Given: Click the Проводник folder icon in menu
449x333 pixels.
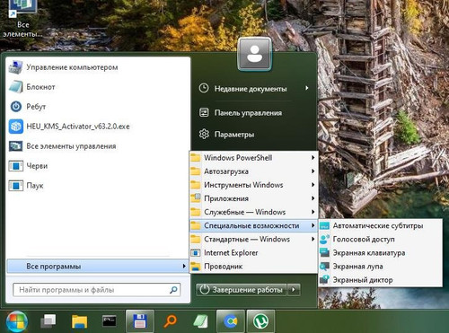Looking at the screenshot, I should coord(196,267).
